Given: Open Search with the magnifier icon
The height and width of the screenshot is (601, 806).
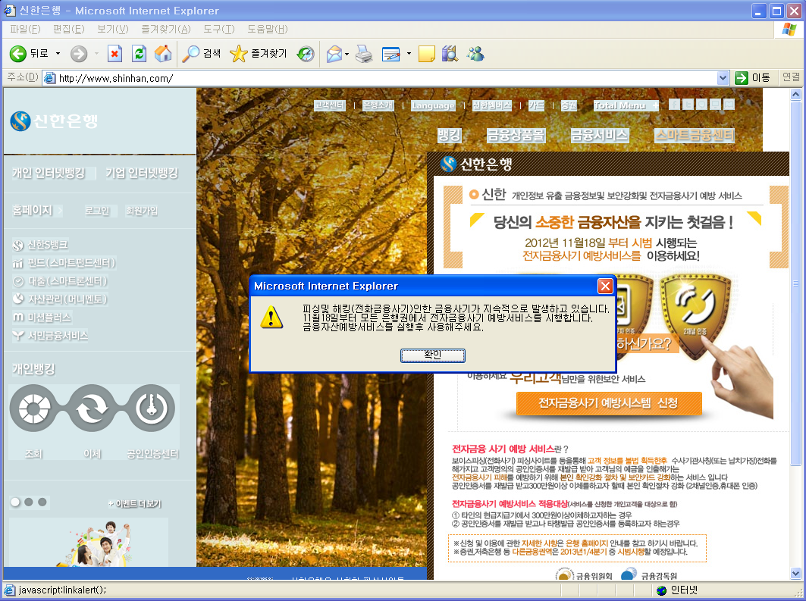Looking at the screenshot, I should [x=191, y=53].
